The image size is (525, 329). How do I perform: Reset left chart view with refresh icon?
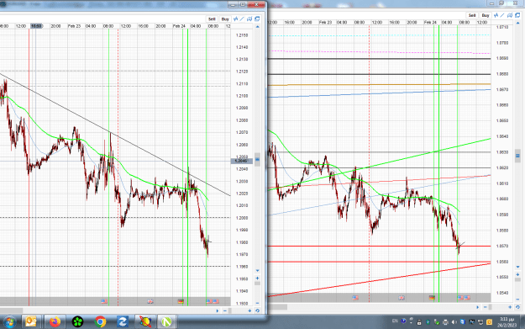pos(258,310)
